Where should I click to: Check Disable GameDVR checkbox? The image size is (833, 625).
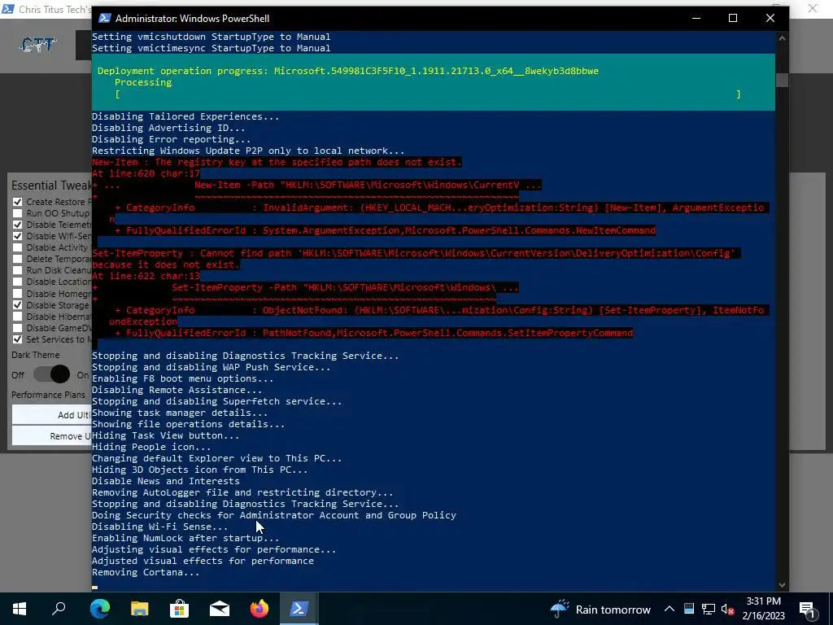(x=18, y=328)
